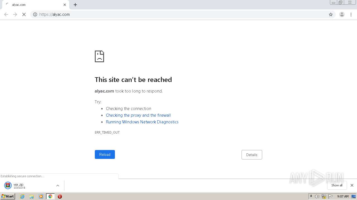Open the Windows Start menu
Screen dimensions: 357x200
(x=8, y=196)
